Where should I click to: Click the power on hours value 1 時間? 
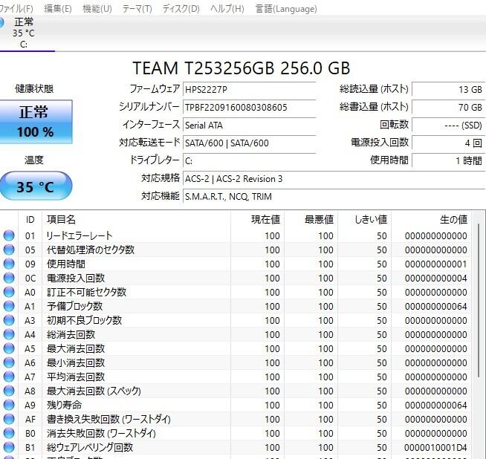coord(448,161)
